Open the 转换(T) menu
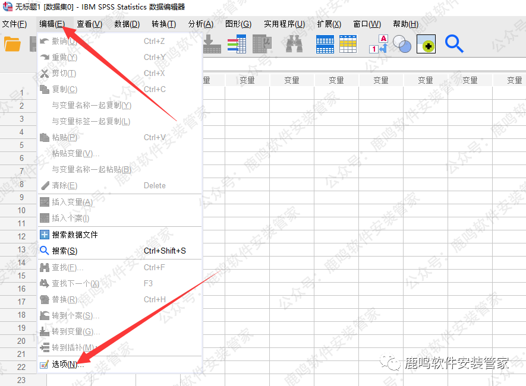The image size is (526, 386). (x=164, y=24)
